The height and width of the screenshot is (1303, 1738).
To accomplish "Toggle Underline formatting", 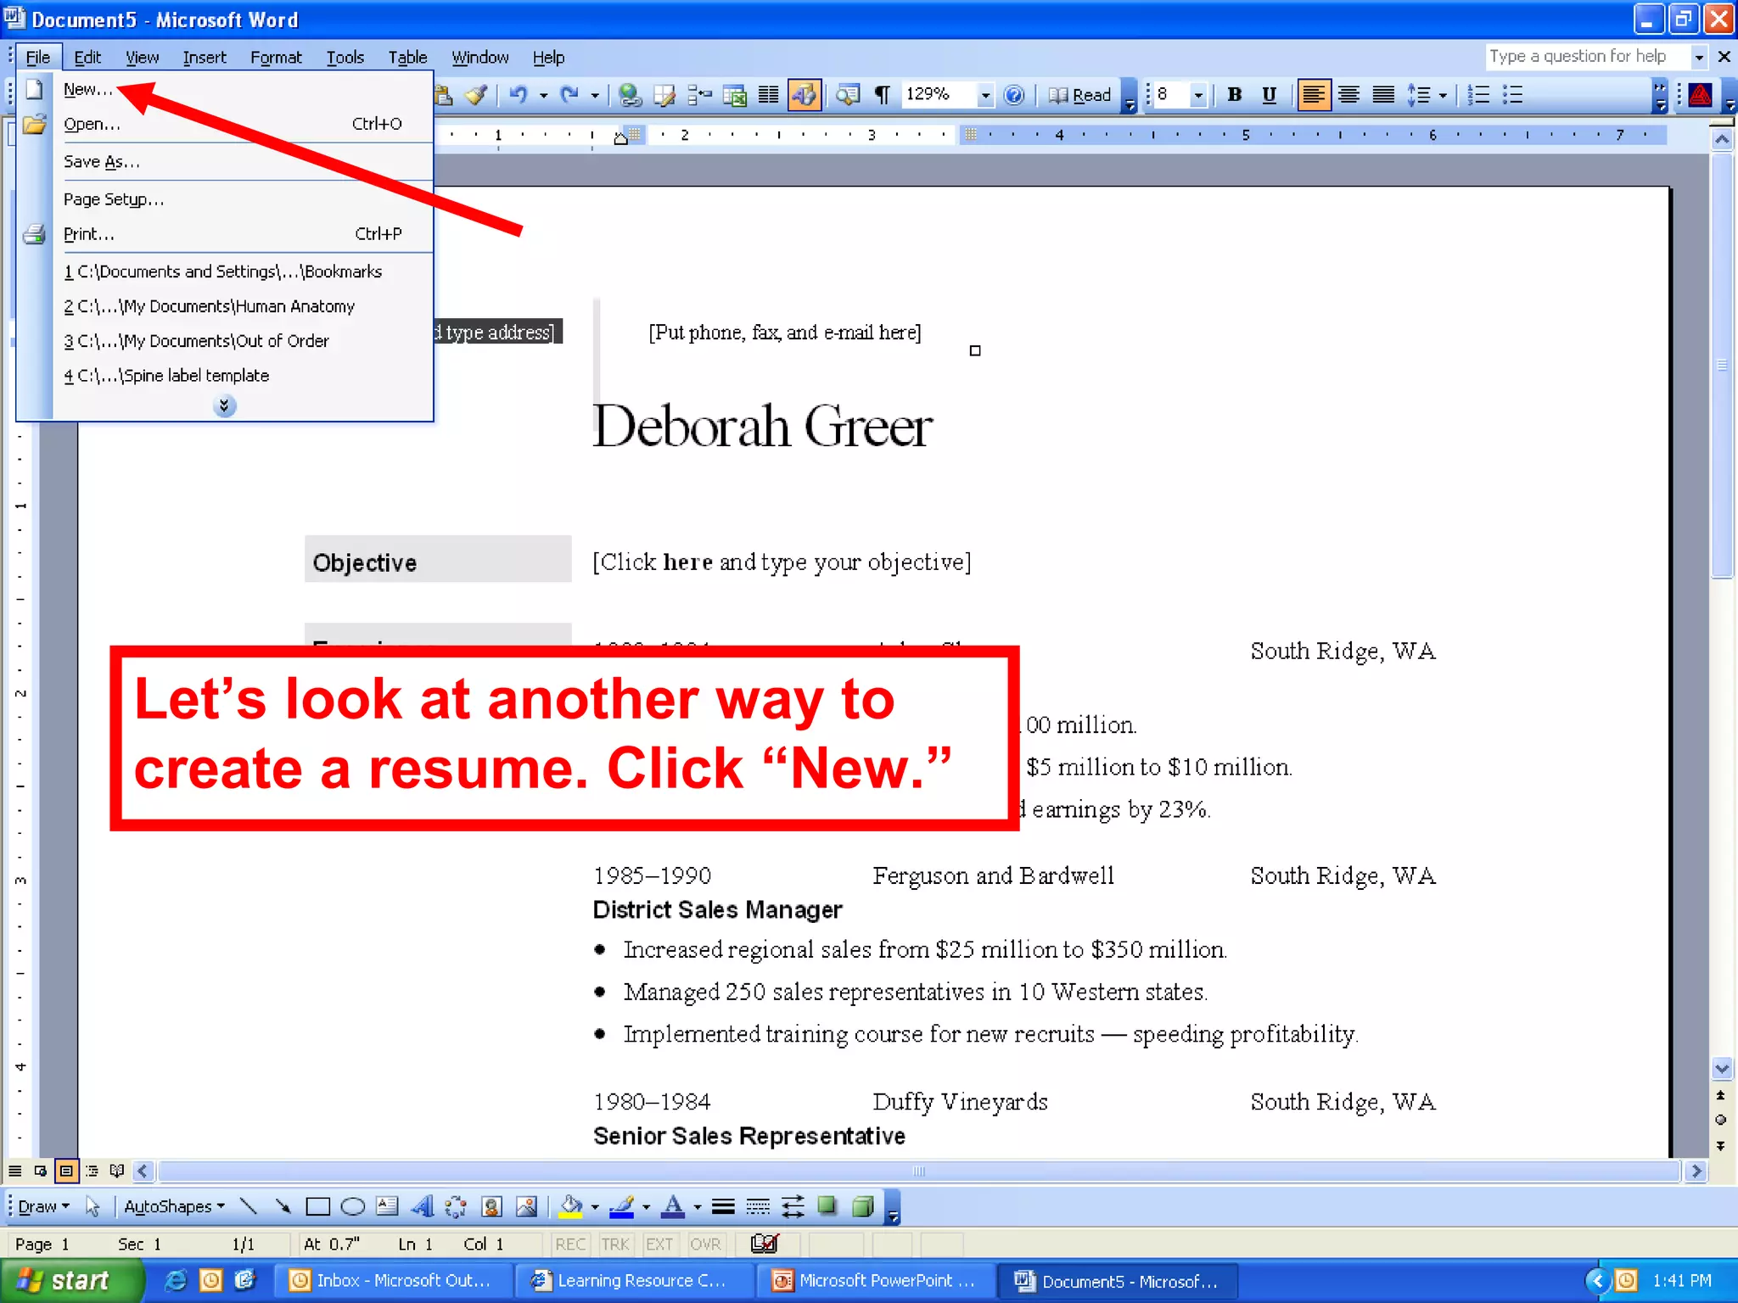I will click(x=1270, y=95).
